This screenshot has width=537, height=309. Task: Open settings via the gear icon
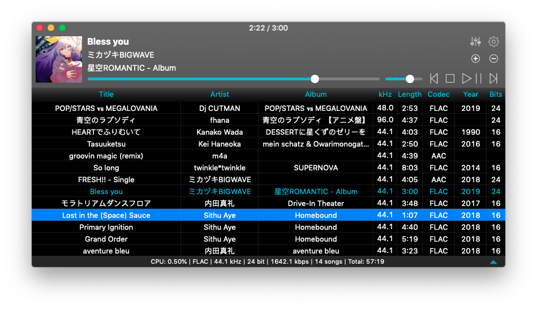pos(493,41)
